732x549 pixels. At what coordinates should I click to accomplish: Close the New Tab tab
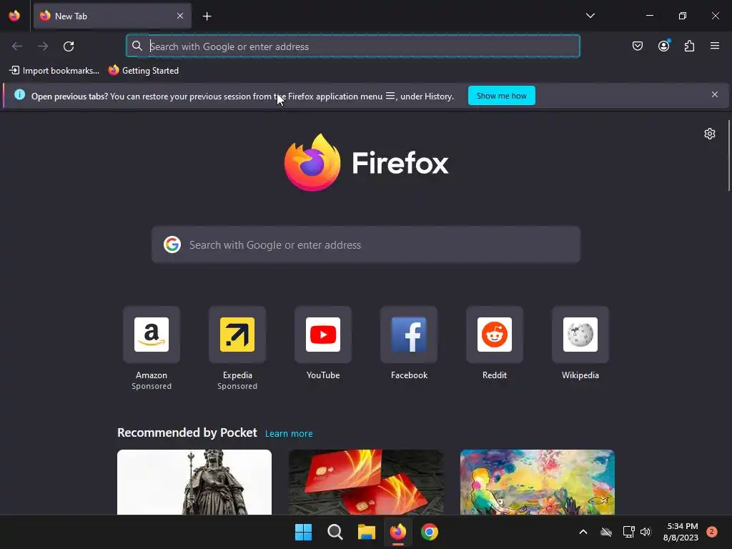[180, 16]
